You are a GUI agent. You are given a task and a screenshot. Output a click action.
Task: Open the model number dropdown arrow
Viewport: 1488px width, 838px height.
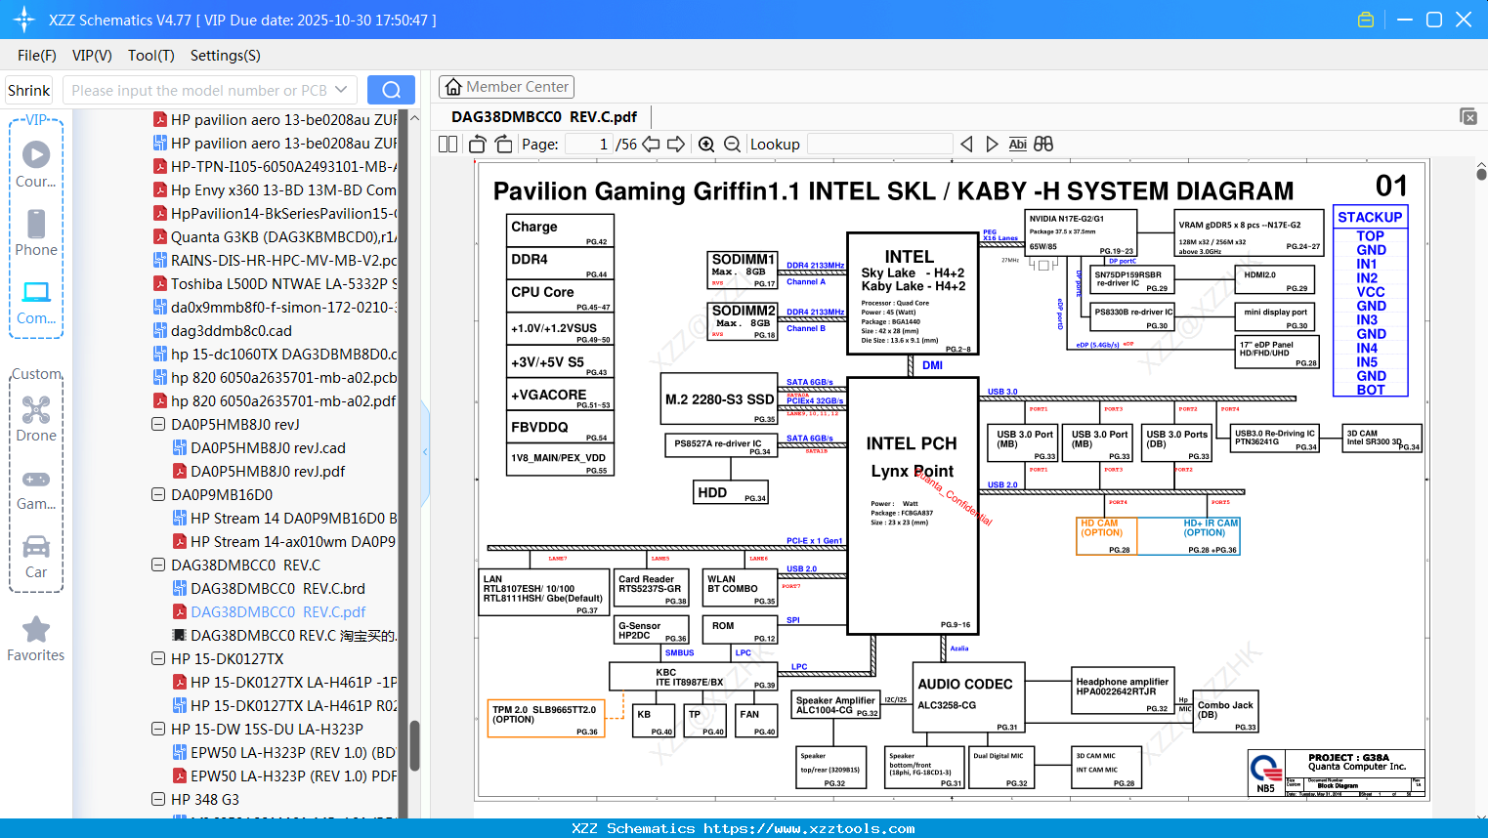coord(341,90)
